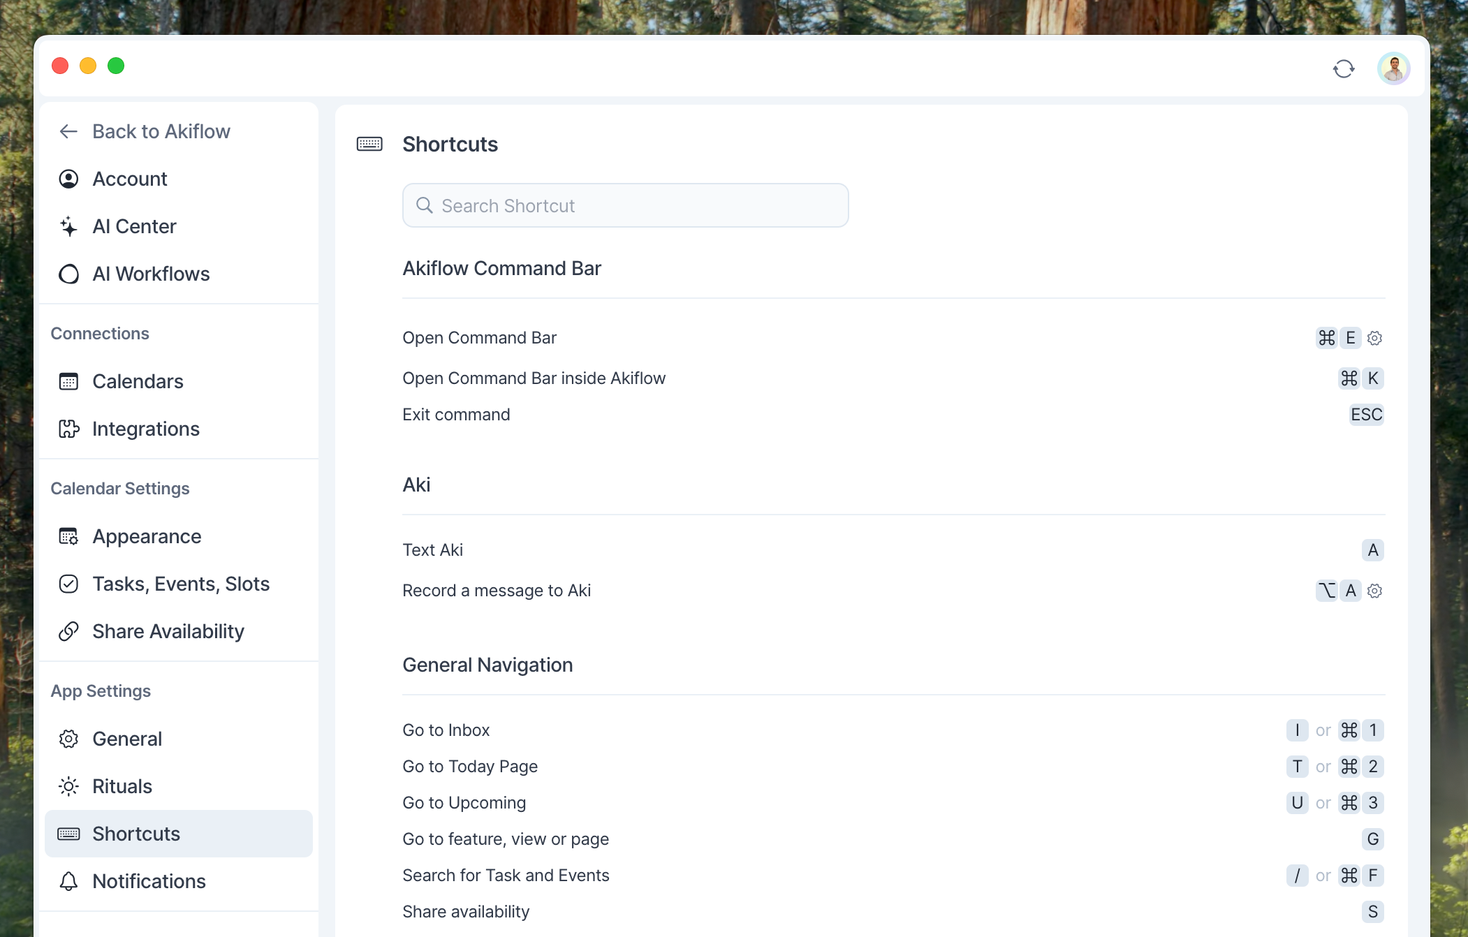This screenshot has width=1468, height=937.
Task: Go to Calendars connections page
Action: [138, 381]
